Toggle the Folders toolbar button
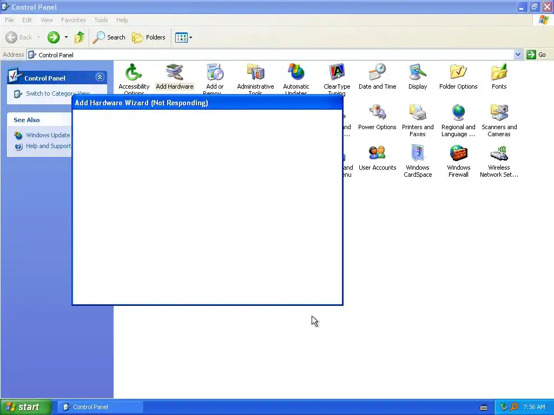554x415 pixels. point(149,37)
